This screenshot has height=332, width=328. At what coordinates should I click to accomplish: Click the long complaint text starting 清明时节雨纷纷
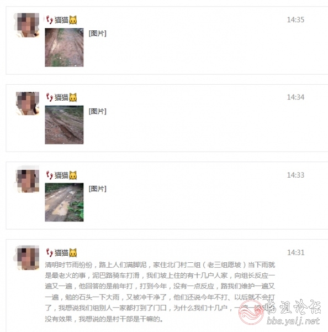pyautogui.click(x=160, y=292)
